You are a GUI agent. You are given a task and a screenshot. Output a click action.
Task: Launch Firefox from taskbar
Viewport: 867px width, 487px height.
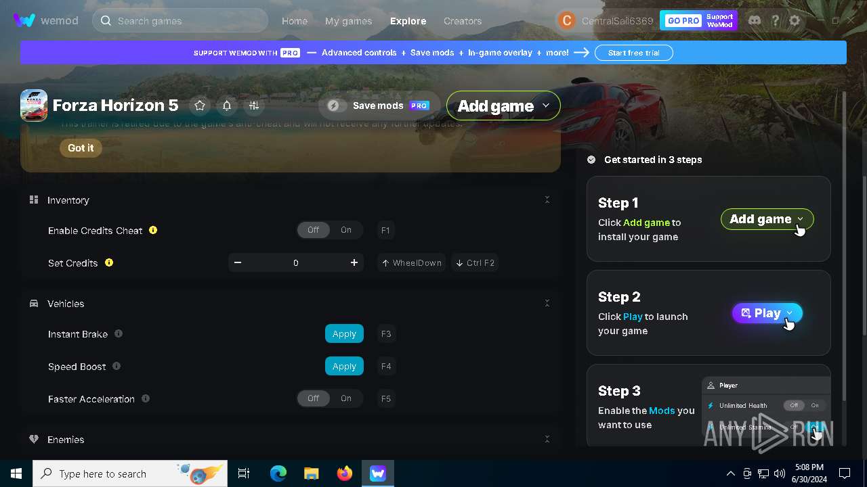pyautogui.click(x=345, y=473)
